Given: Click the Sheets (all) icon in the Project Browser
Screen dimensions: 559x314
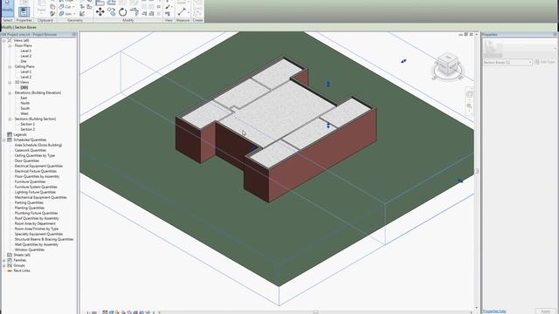Looking at the screenshot, I should point(10,255).
